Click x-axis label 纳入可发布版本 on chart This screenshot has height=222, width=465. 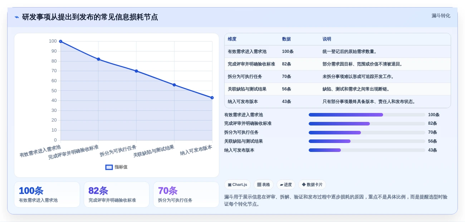(x=196, y=150)
